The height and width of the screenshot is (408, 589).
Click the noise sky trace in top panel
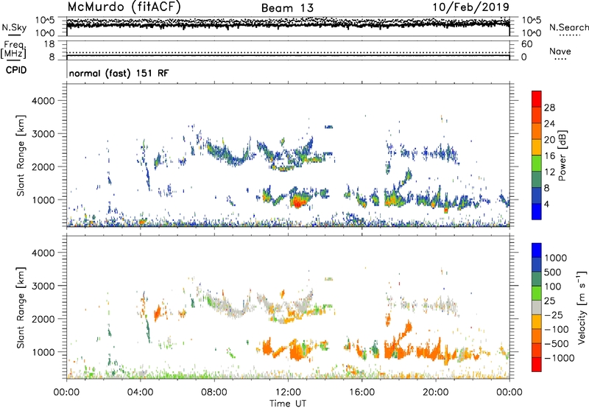tap(288, 24)
